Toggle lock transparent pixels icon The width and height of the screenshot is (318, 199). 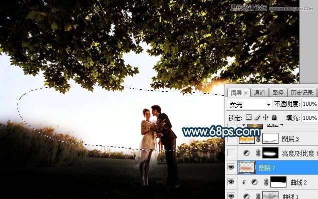[x=248, y=117]
